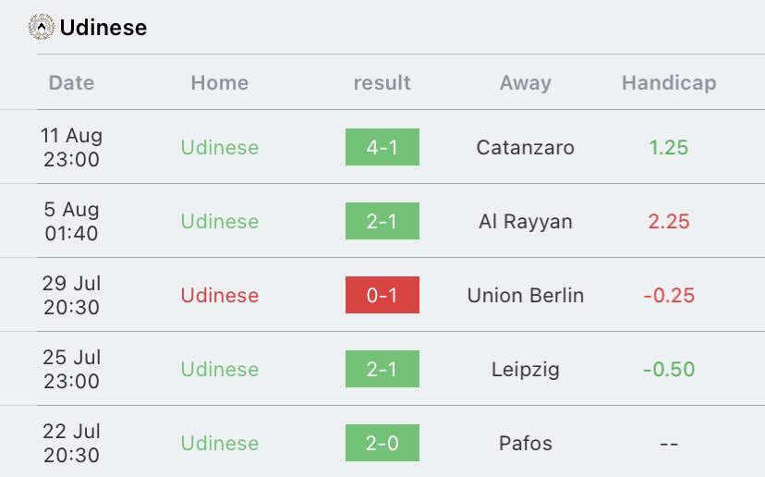Click the result column header
This screenshot has height=477, width=765.
tap(382, 82)
